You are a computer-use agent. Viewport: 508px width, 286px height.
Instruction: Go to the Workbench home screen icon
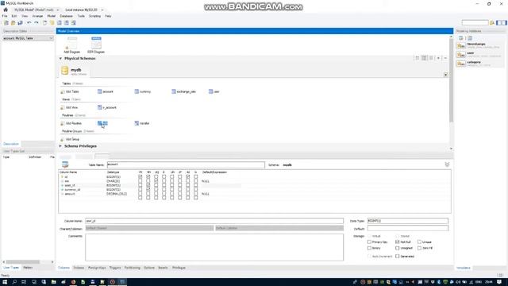(6, 10)
